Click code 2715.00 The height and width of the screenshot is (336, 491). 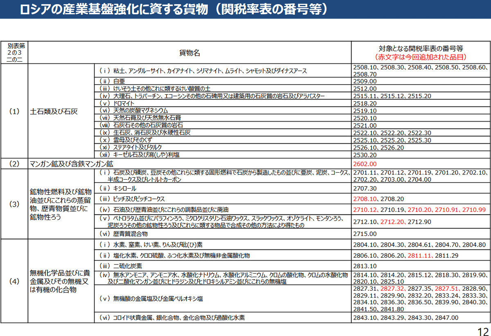click(365, 234)
